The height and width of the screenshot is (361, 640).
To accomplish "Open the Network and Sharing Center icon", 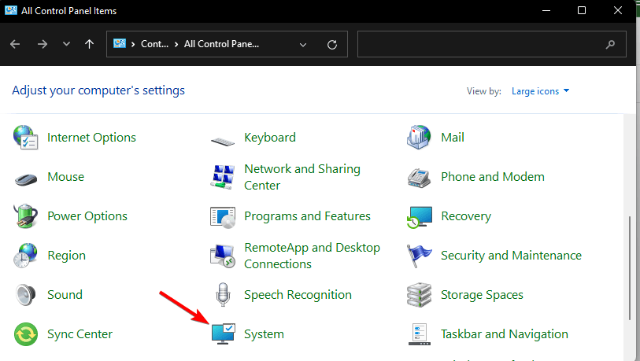I will (224, 176).
